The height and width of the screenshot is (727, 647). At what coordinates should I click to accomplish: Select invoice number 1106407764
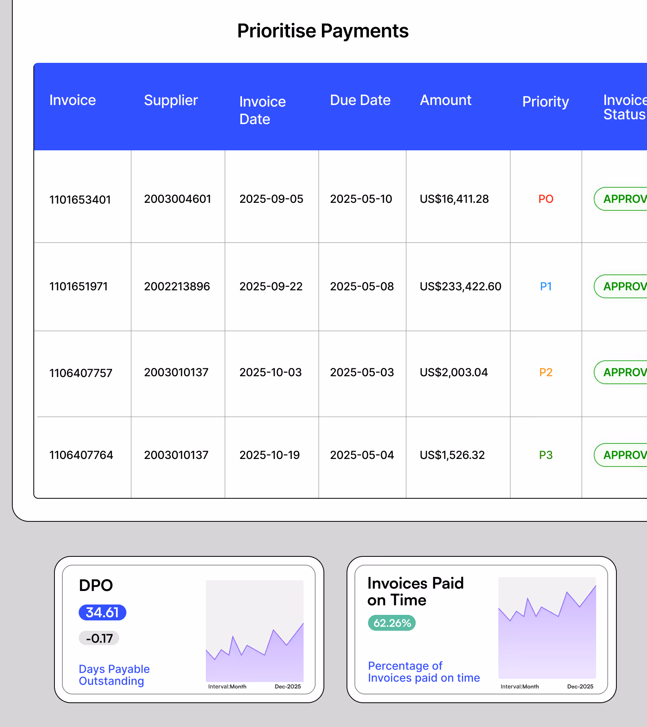pos(81,455)
